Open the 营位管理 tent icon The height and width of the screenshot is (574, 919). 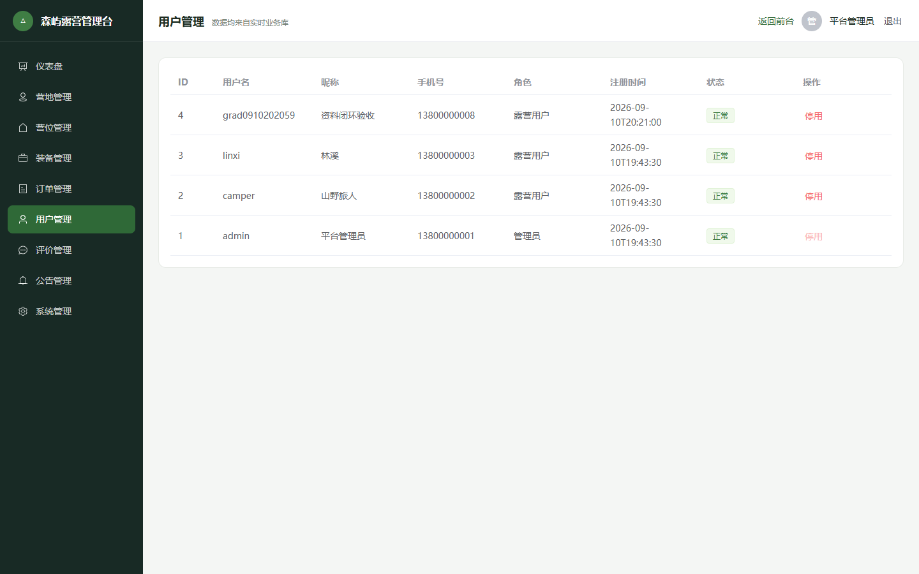(x=23, y=128)
